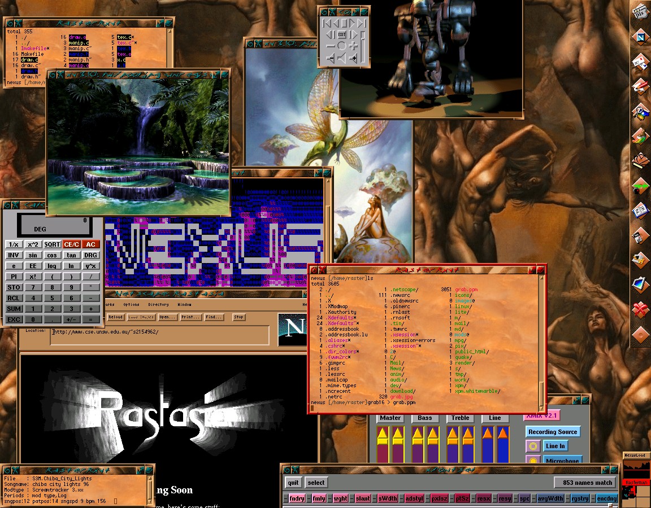
Task: Click the red pencil and paper dock icon
Action: pos(640,87)
